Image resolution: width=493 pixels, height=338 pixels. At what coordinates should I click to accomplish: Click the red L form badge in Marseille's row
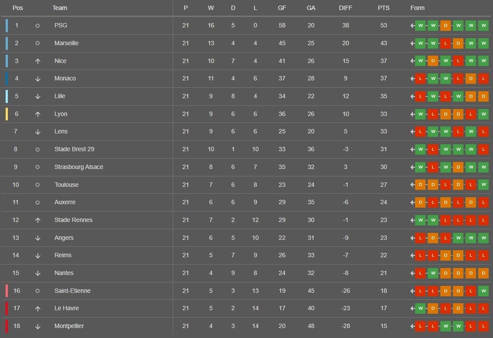446,43
